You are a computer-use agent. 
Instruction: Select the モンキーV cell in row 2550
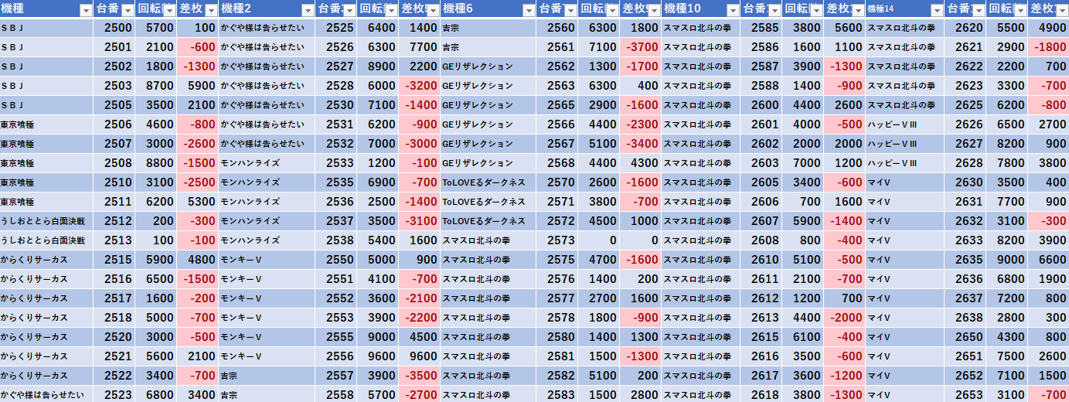tap(267, 259)
